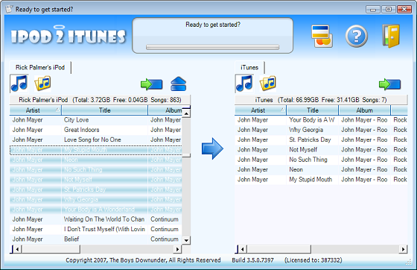Minimize the application window
Image resolution: width=417 pixels, height=270 pixels.
373,10
